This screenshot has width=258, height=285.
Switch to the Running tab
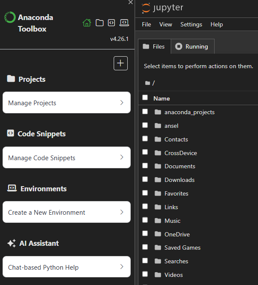(x=192, y=46)
